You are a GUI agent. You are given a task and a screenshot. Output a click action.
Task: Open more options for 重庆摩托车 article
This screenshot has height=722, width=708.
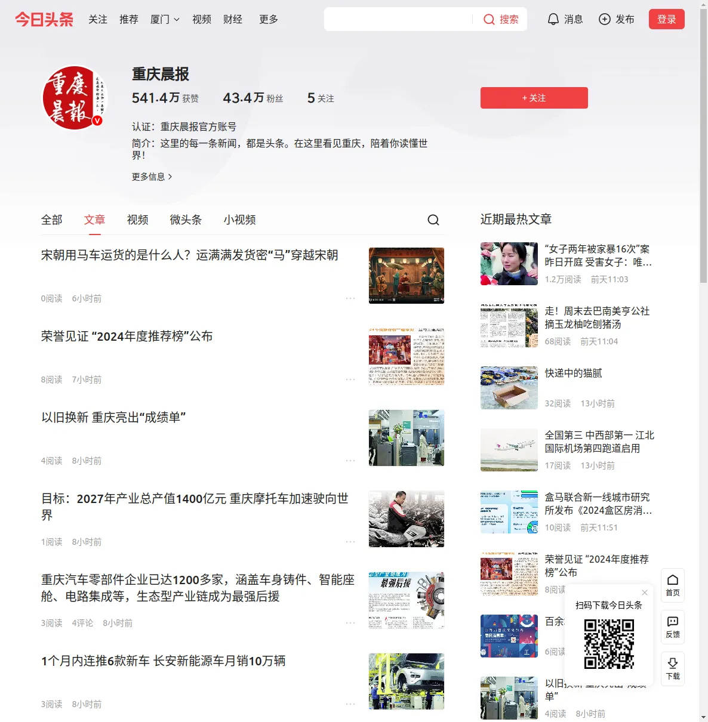click(350, 542)
